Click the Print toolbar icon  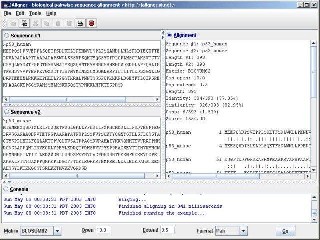(80, 23)
